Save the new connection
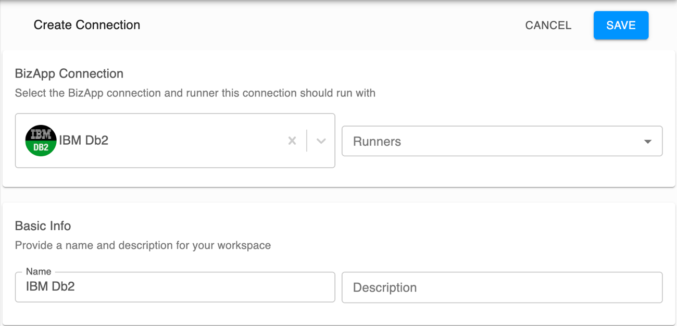 (x=621, y=25)
